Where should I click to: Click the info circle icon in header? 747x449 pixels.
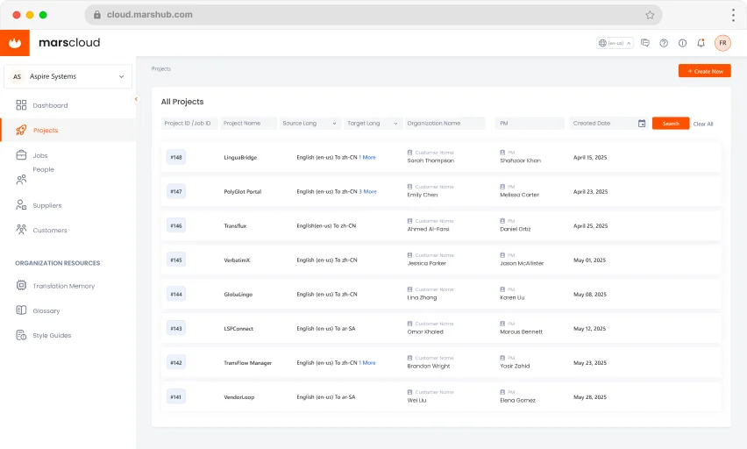pyautogui.click(x=682, y=42)
